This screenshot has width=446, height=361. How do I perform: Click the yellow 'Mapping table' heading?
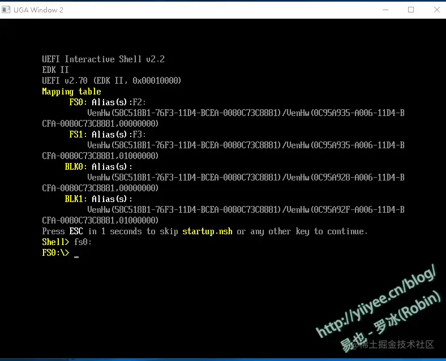(x=71, y=92)
